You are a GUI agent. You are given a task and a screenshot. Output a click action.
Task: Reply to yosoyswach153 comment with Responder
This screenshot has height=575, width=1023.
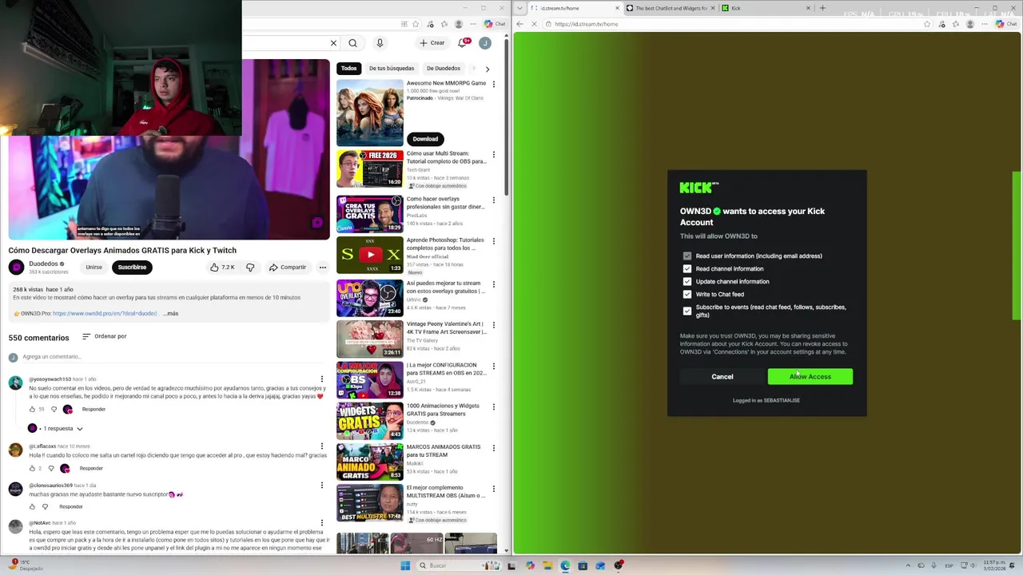click(x=94, y=409)
